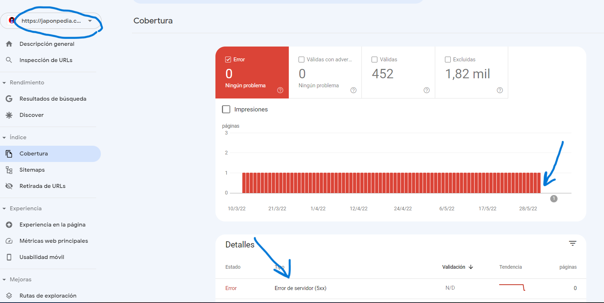Click the red trend sparkline in Error row
This screenshot has height=303, width=604.
(512, 287)
